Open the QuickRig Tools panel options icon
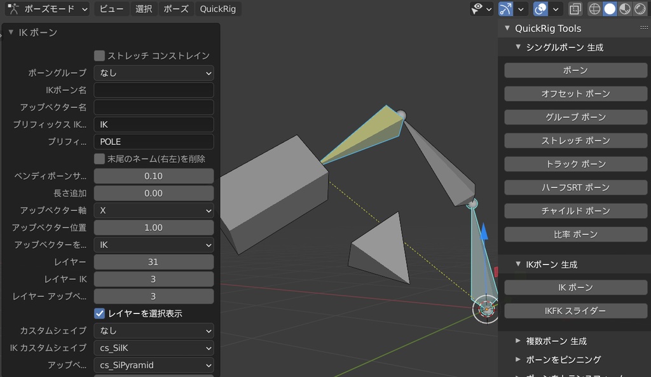651x377 pixels. pos(643,28)
